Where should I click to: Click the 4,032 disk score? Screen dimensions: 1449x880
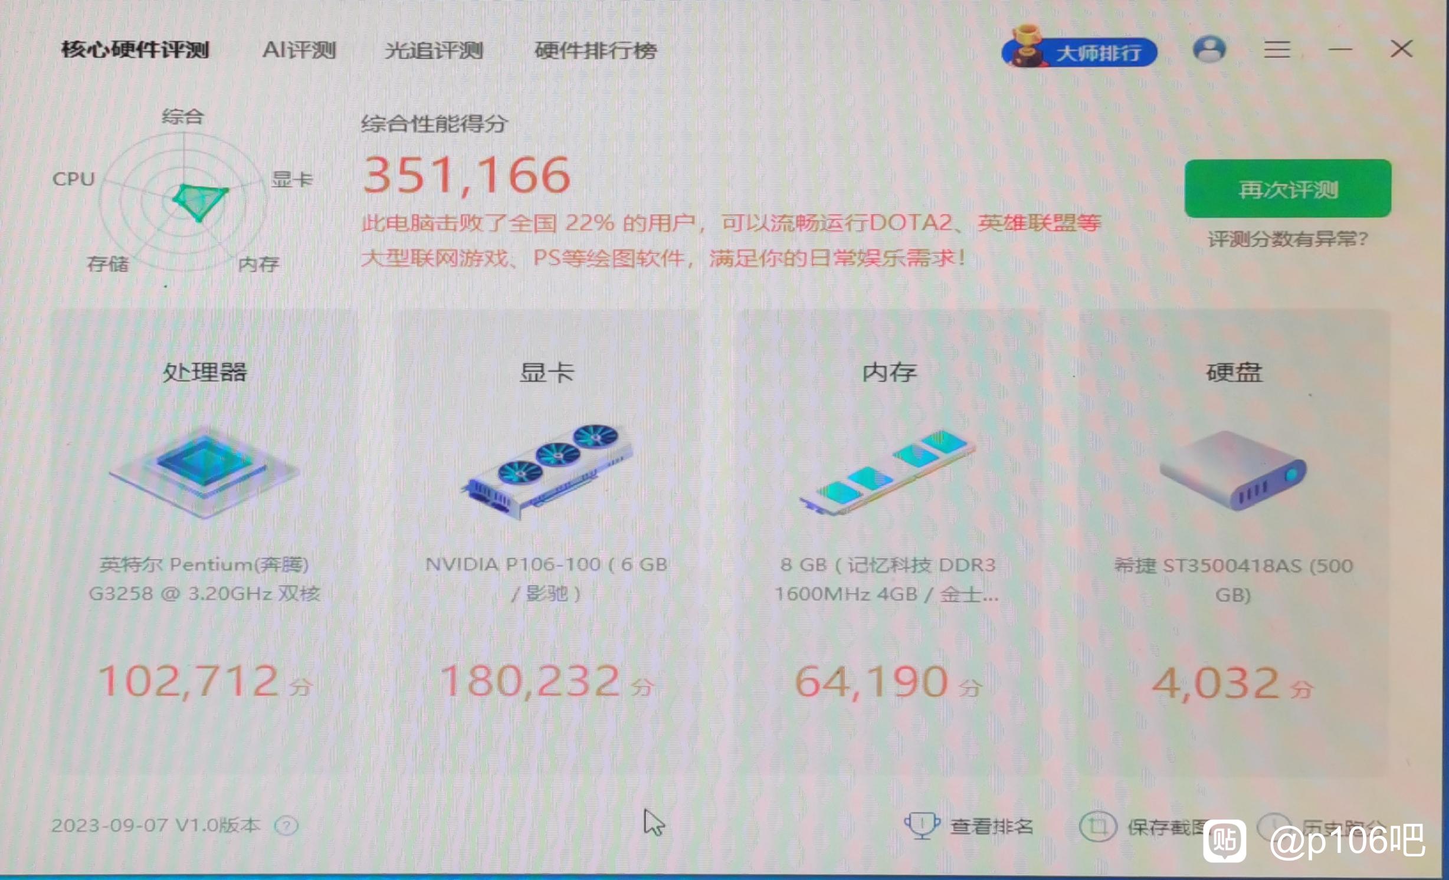(x=1215, y=684)
